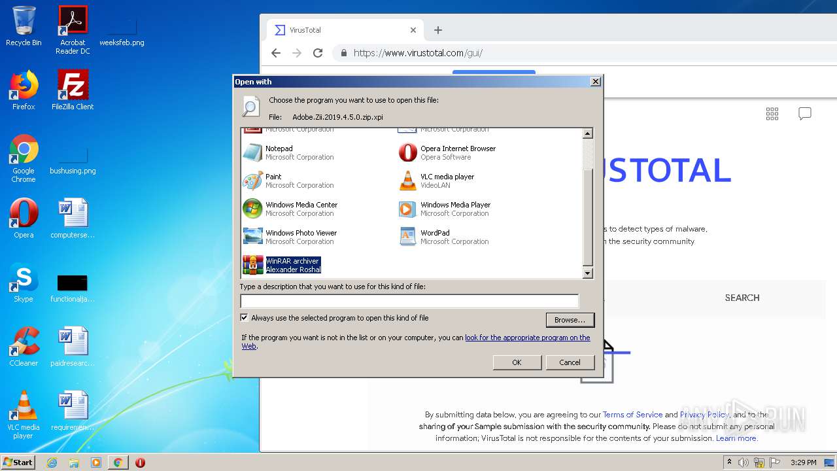The width and height of the screenshot is (837, 471).
Task: Click Cancel in Open with dialog
Action: click(x=570, y=362)
